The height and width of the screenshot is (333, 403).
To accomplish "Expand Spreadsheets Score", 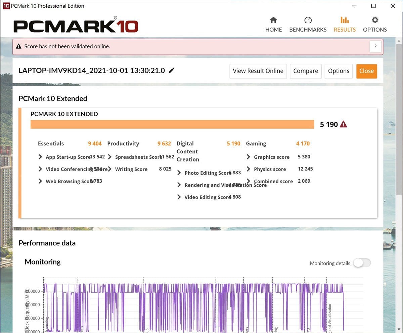I will tap(110, 157).
